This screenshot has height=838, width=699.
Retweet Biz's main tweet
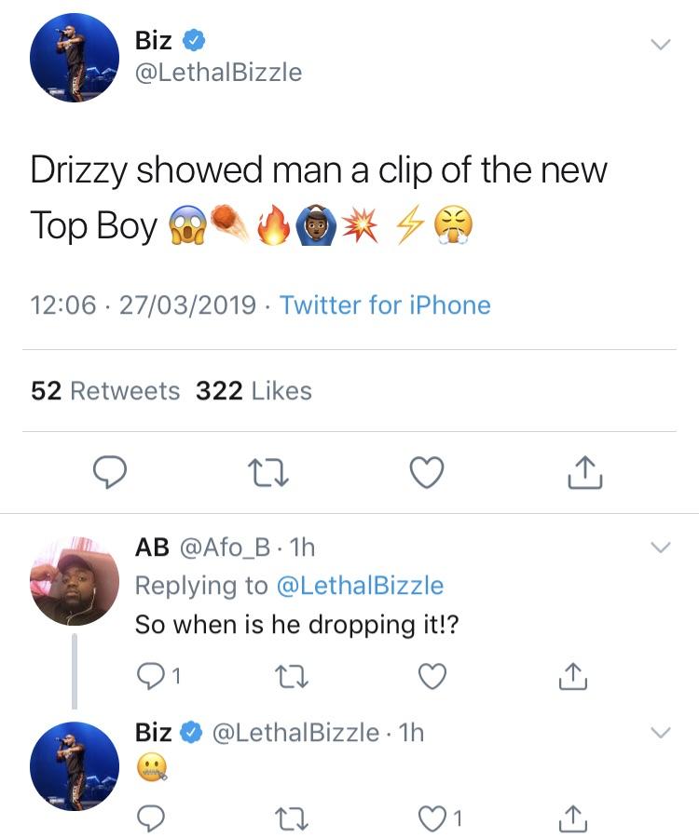click(x=268, y=473)
